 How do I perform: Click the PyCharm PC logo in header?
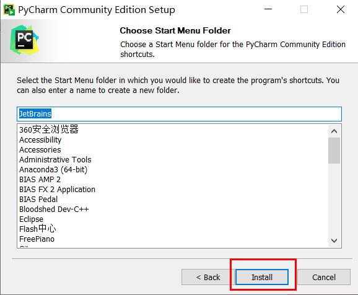(24, 40)
